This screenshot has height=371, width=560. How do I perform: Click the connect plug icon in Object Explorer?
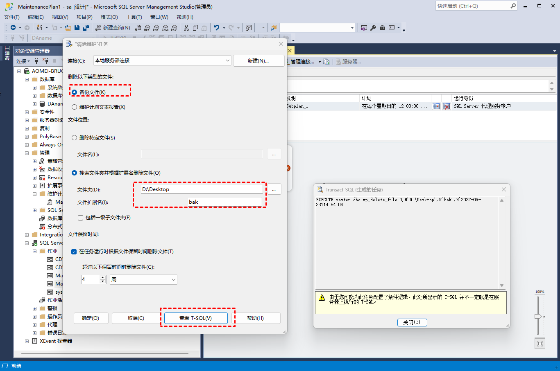(36, 61)
